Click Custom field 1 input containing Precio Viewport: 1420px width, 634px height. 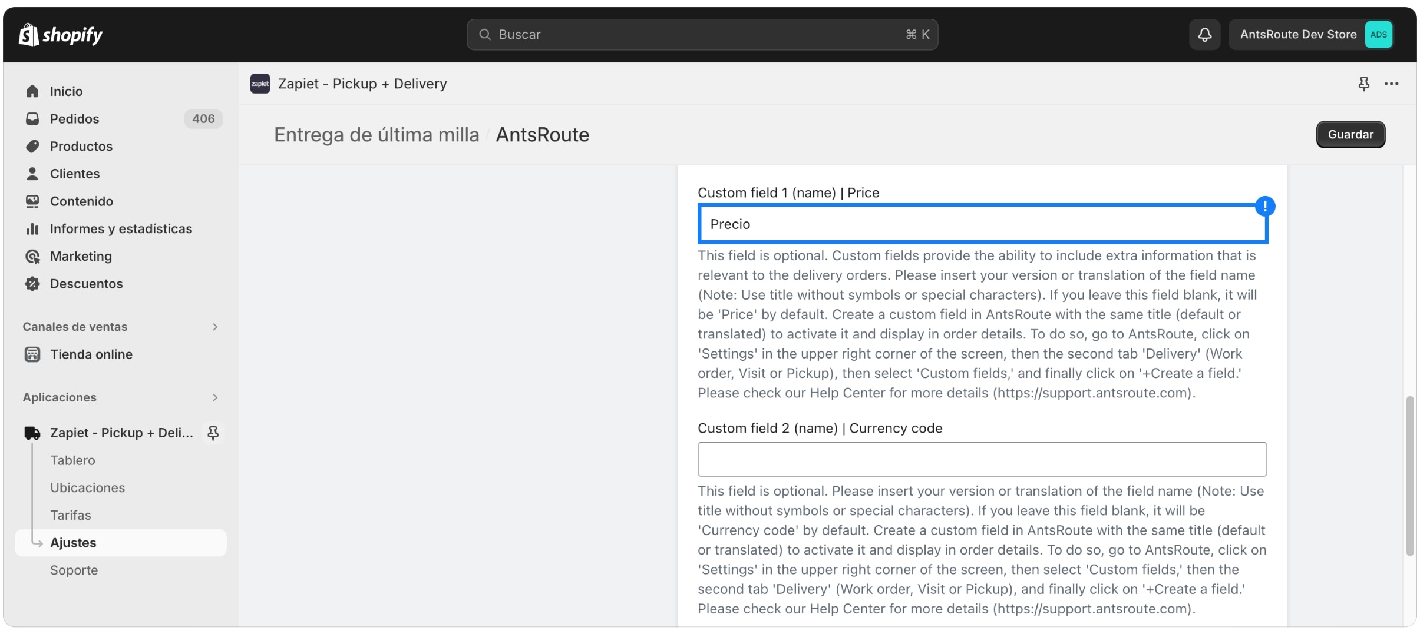point(982,224)
